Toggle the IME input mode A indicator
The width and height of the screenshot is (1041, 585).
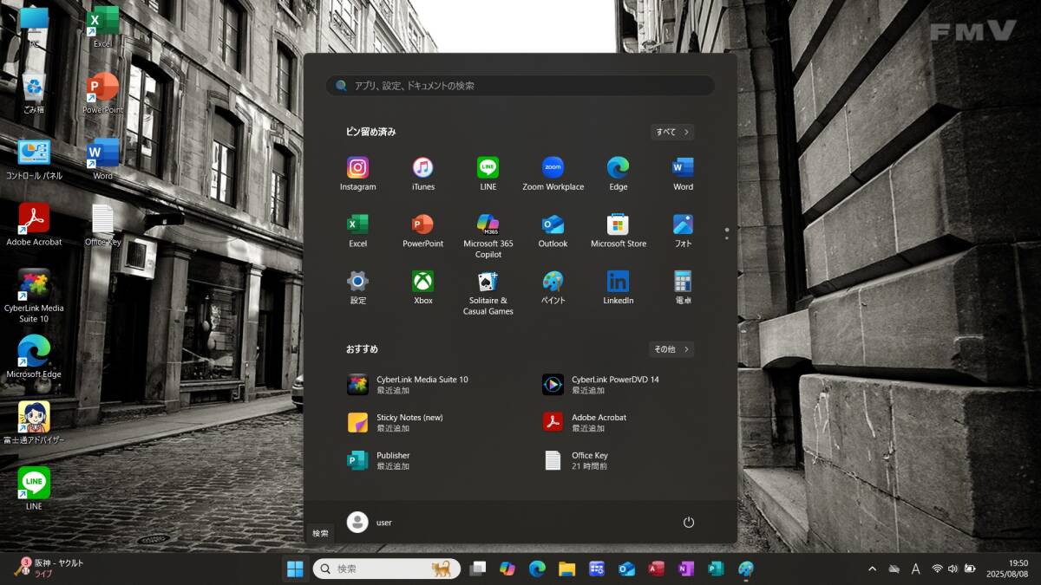pyautogui.click(x=916, y=569)
